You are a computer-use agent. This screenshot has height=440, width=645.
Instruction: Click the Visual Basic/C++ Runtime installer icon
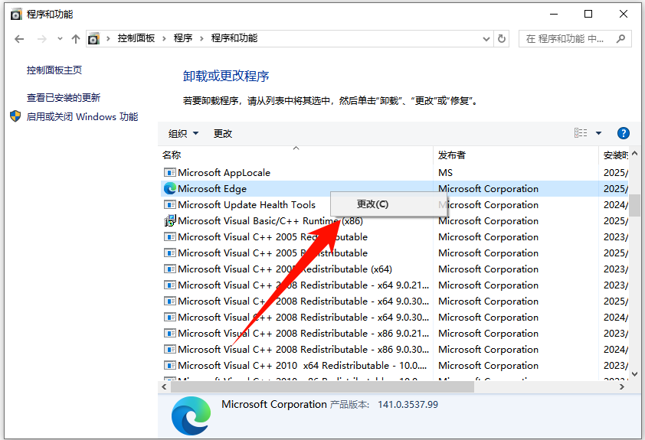click(x=170, y=220)
